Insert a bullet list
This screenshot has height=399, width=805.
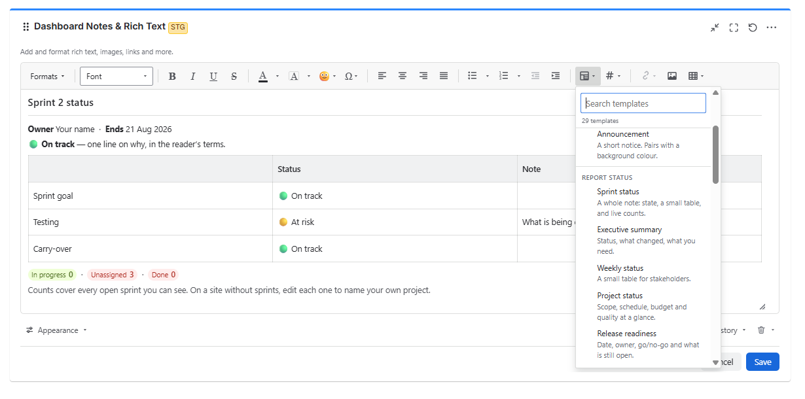[x=472, y=77]
